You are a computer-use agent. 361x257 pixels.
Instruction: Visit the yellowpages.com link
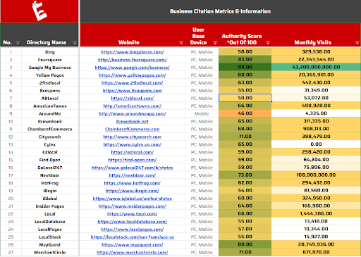pyautogui.click(x=133, y=75)
